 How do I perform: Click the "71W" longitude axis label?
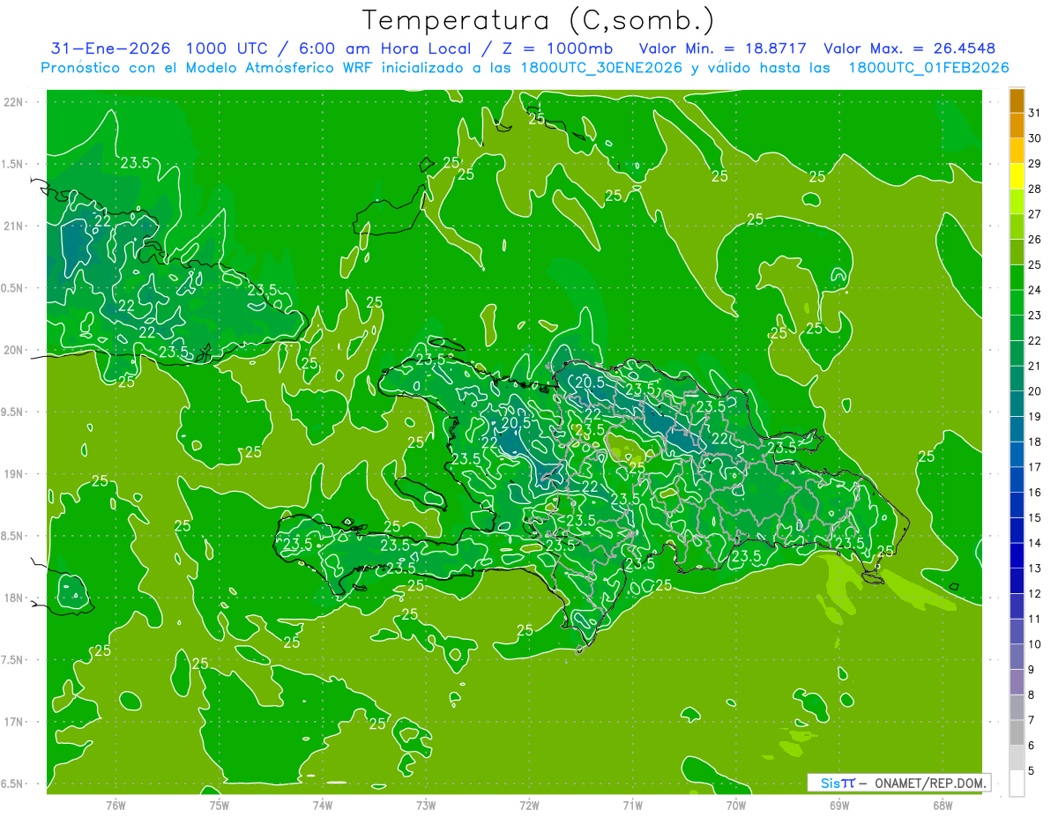(x=633, y=805)
